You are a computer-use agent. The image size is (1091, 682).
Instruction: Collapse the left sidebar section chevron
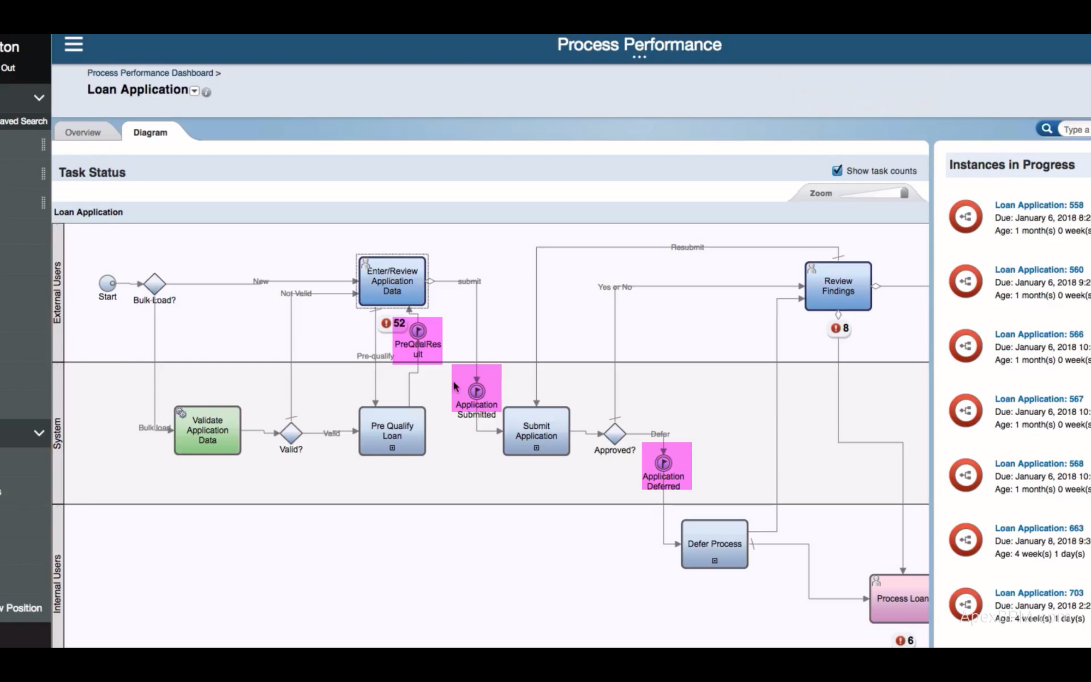[38, 98]
